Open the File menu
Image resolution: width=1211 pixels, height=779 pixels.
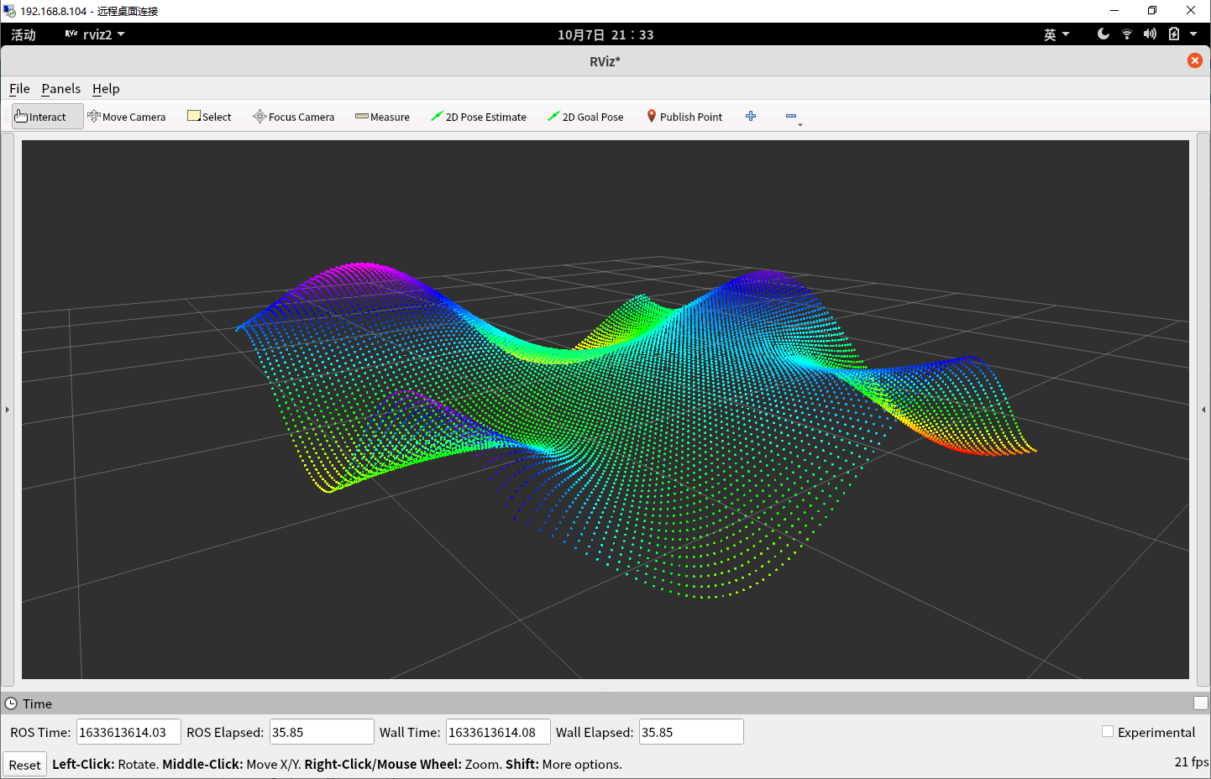19,89
